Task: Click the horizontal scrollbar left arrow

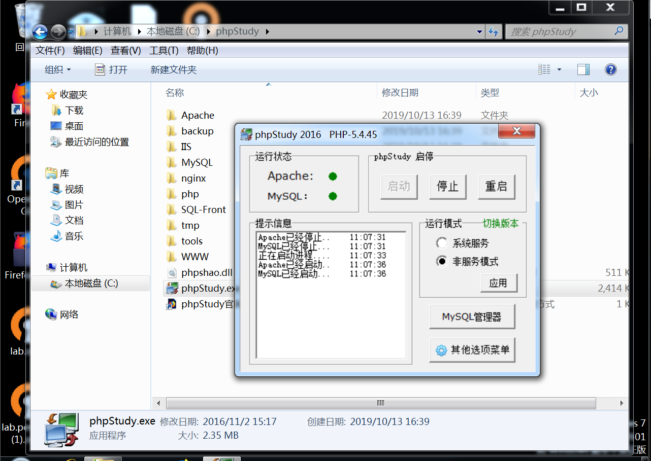Action: (x=158, y=403)
